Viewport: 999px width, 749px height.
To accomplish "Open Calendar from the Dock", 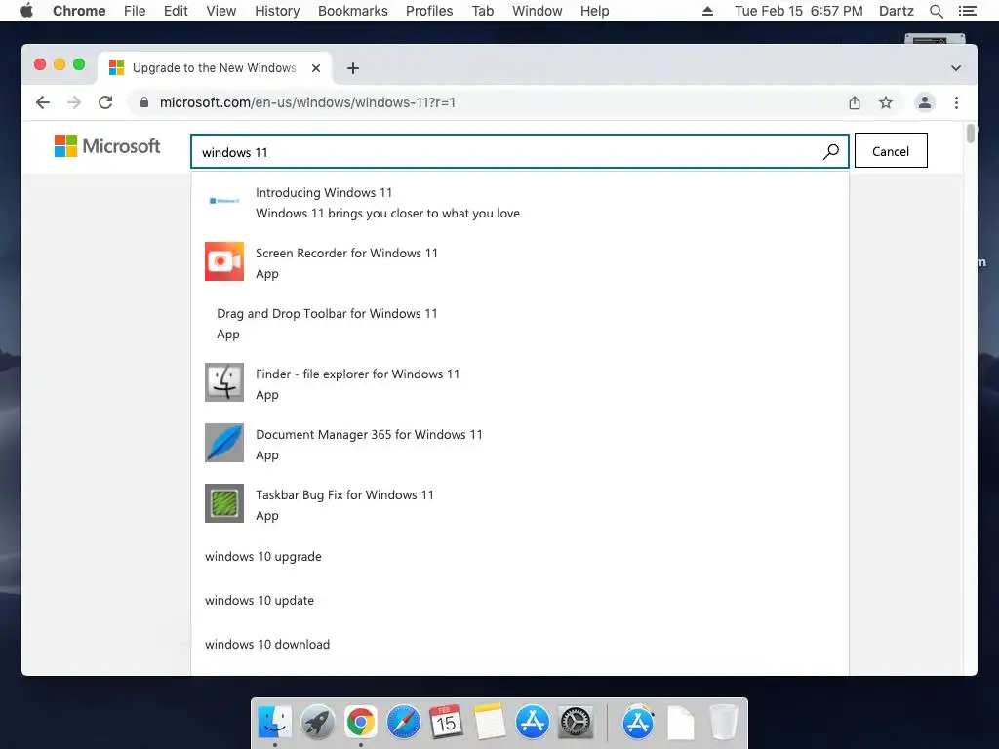I will pos(446,723).
